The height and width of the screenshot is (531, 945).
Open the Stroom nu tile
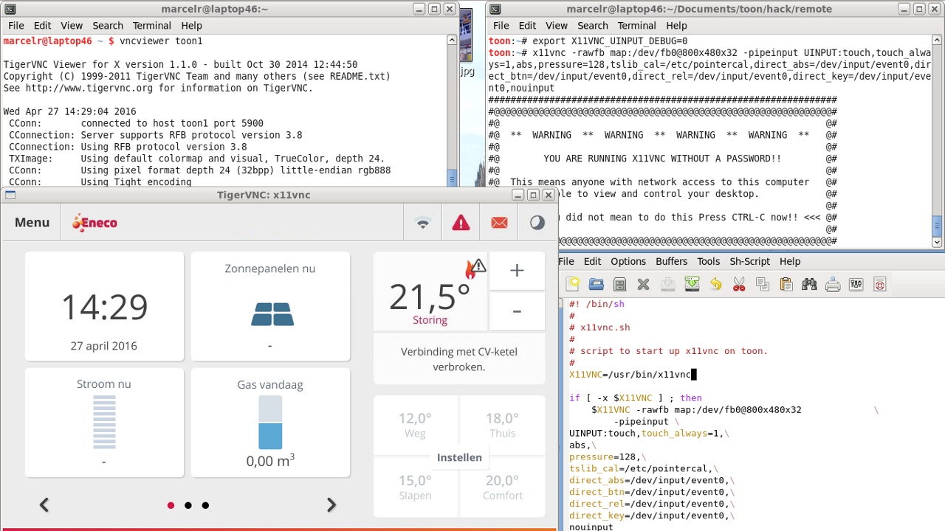(104, 423)
